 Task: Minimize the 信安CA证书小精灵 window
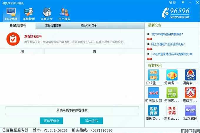pos(190,2)
